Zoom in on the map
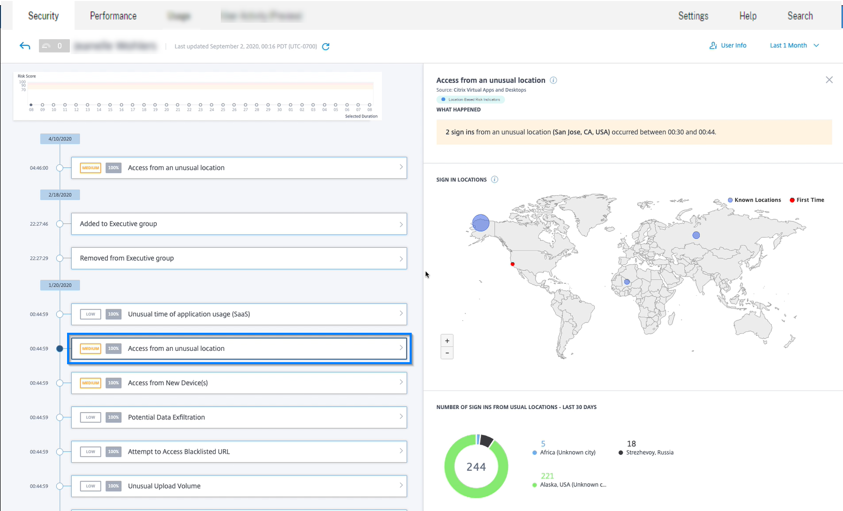Screen dimensions: 843x511 point(447,340)
